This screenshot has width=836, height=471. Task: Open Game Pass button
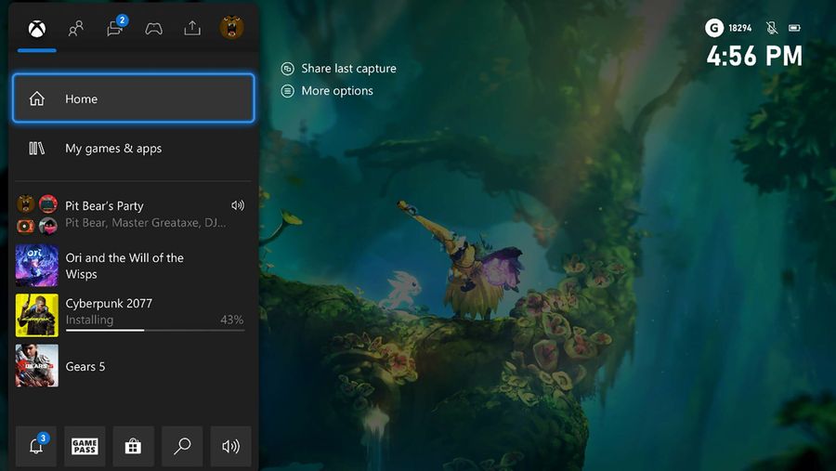click(x=85, y=446)
